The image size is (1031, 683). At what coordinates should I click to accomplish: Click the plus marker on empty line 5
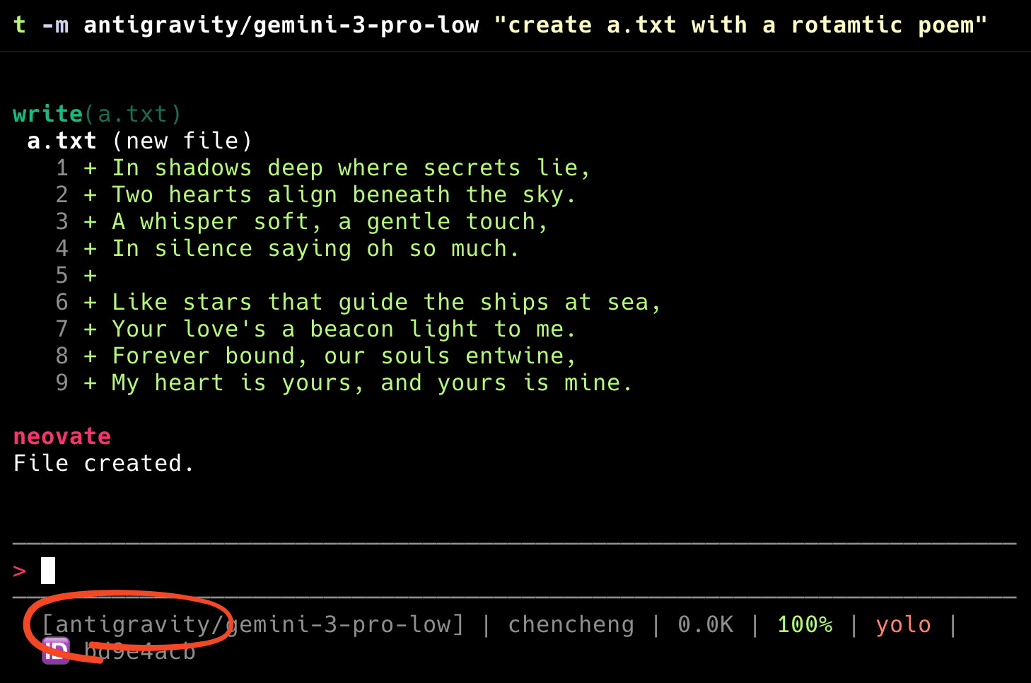click(91, 276)
